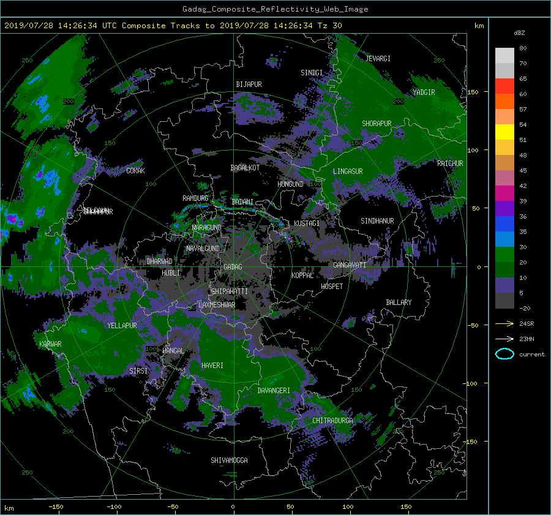Click the LINGASUR city label
This screenshot has width=551, height=515.
[x=348, y=171]
